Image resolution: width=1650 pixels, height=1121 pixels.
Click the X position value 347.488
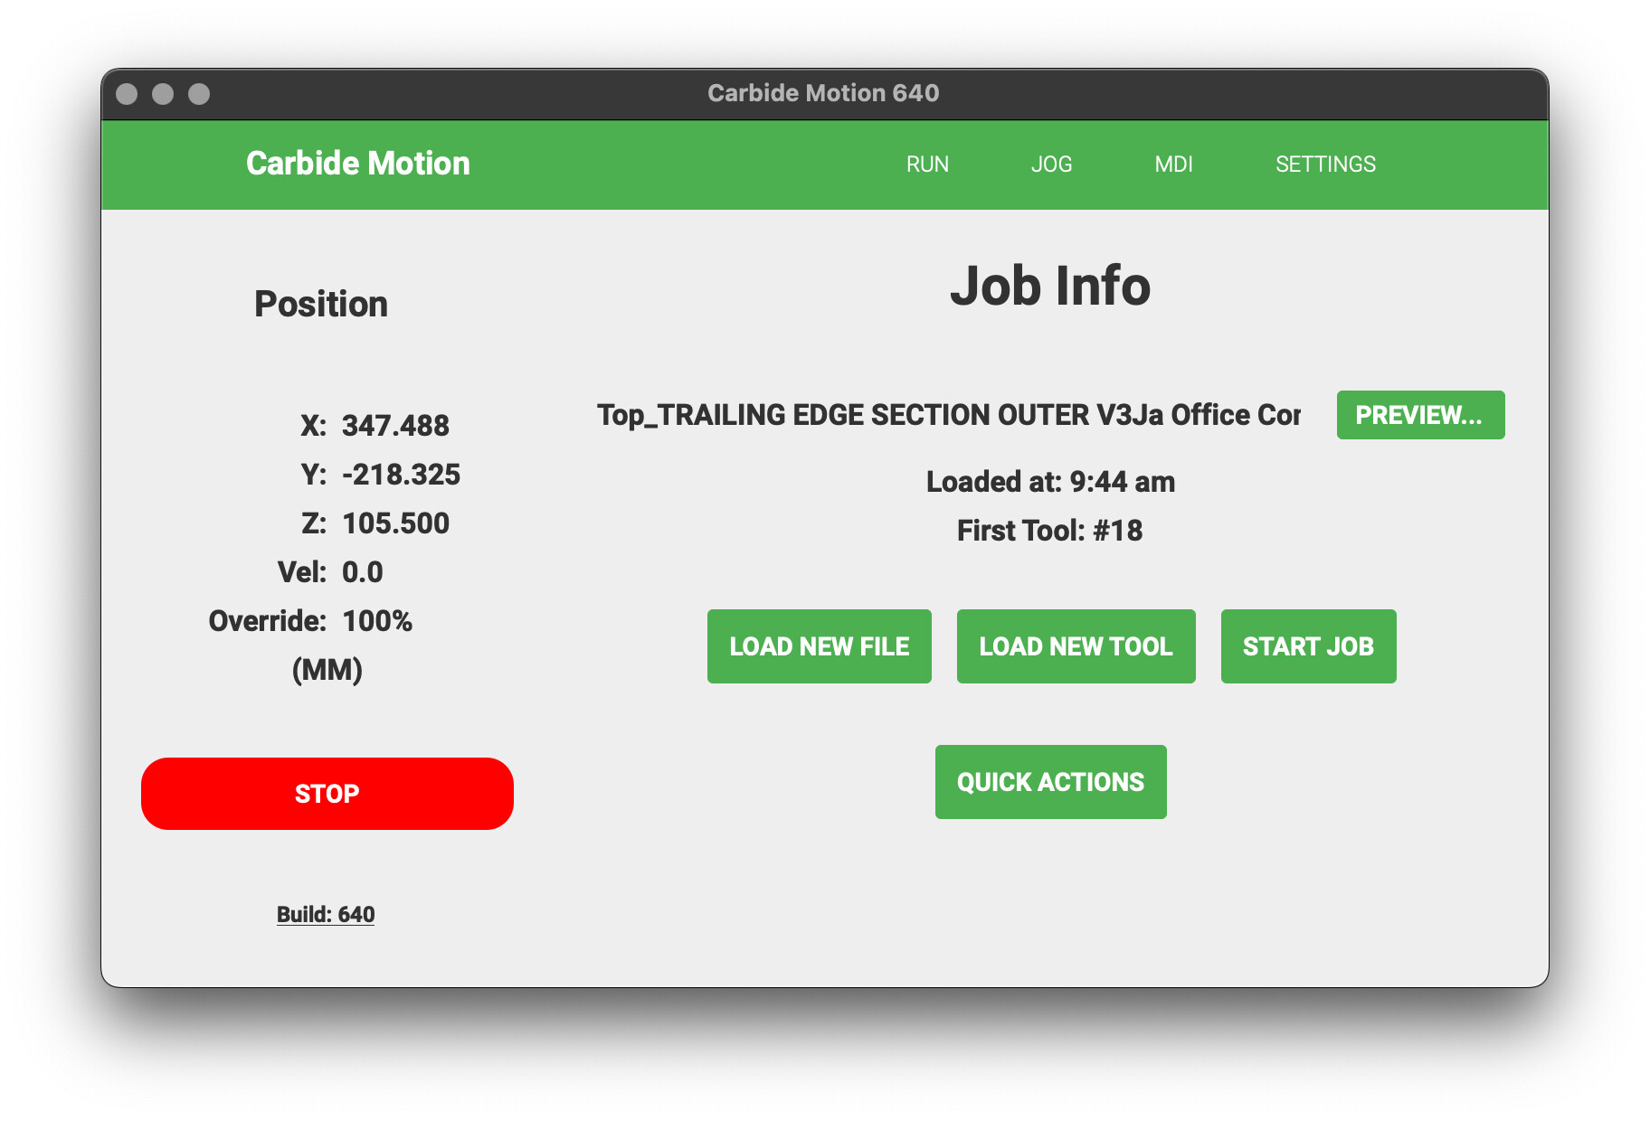[x=395, y=426]
